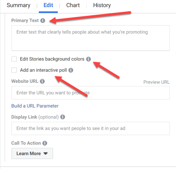Open the Learn More call-to-action dropdown

coord(32,153)
